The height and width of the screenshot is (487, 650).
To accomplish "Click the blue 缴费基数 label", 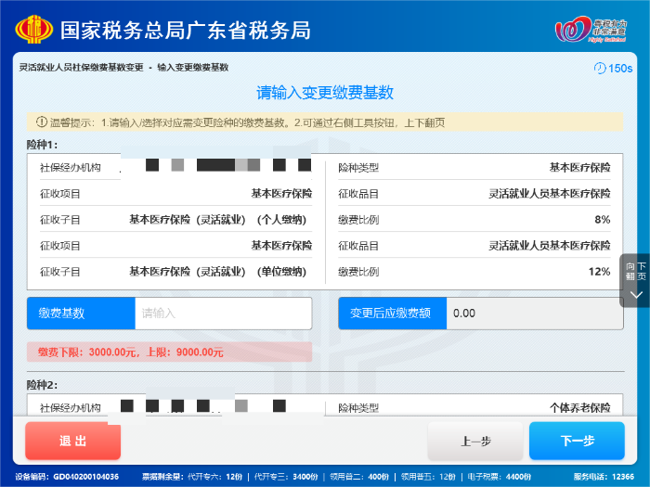I will point(82,314).
